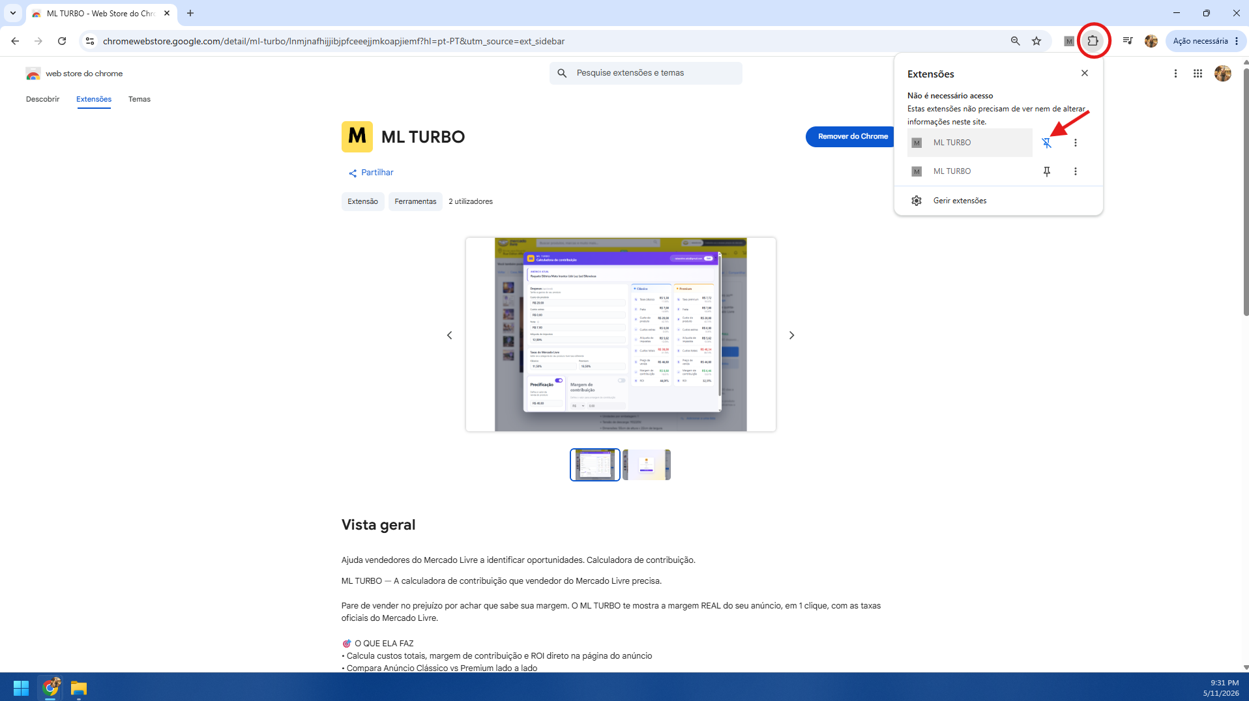View site information icon in address bar

click(x=90, y=41)
